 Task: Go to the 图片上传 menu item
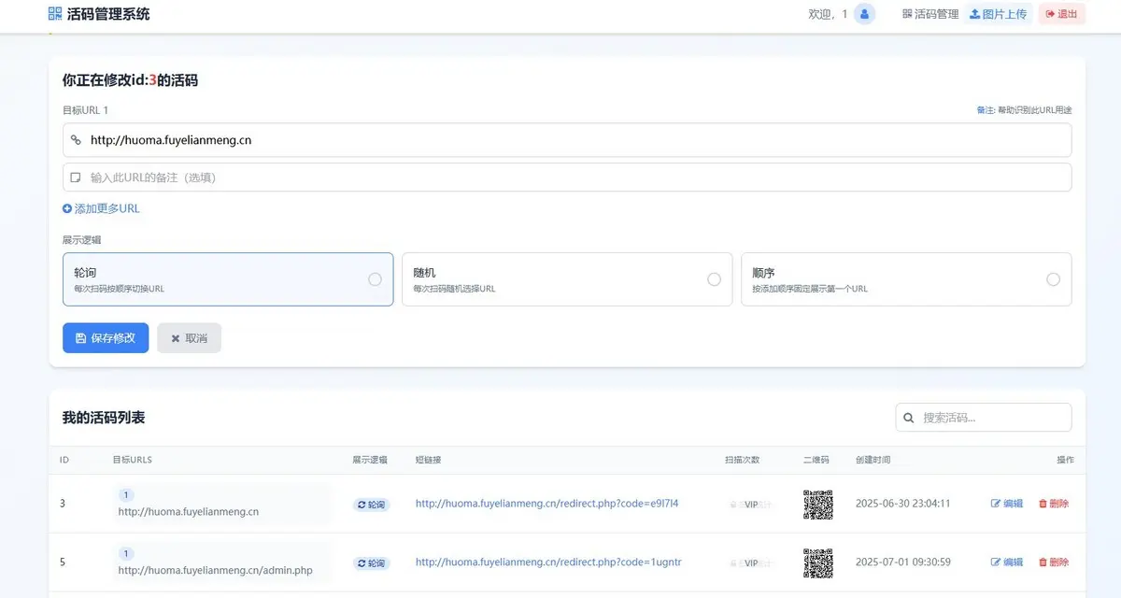pyautogui.click(x=998, y=14)
